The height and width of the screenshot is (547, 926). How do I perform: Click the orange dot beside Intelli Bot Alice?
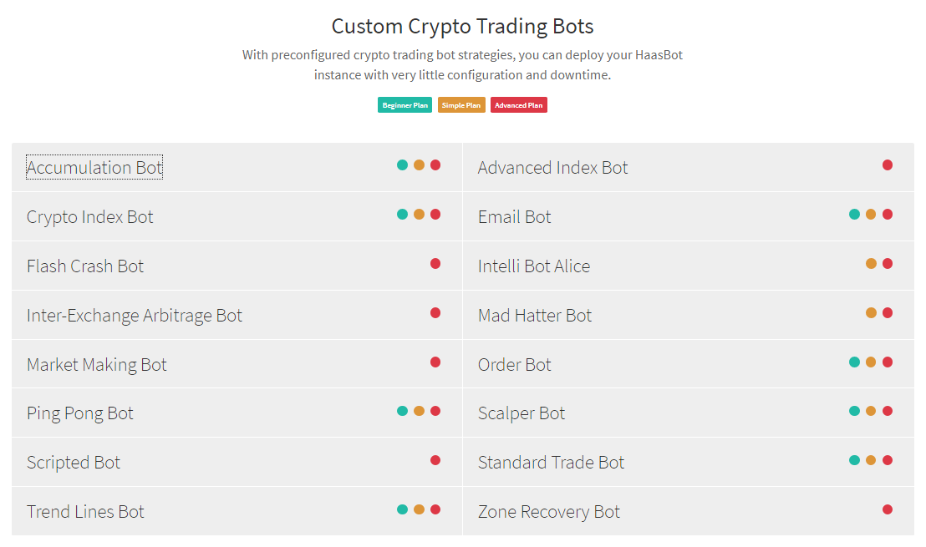coord(871,264)
